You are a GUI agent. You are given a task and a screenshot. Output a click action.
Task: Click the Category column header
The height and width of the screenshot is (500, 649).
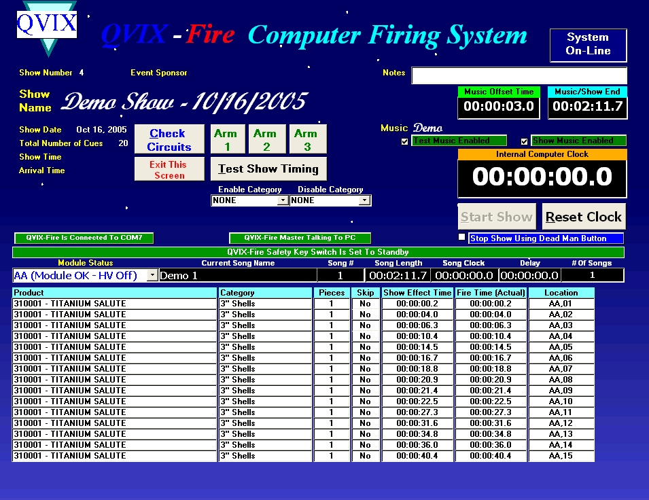click(265, 293)
